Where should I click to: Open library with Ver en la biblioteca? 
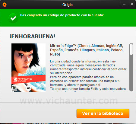[x=103, y=113]
